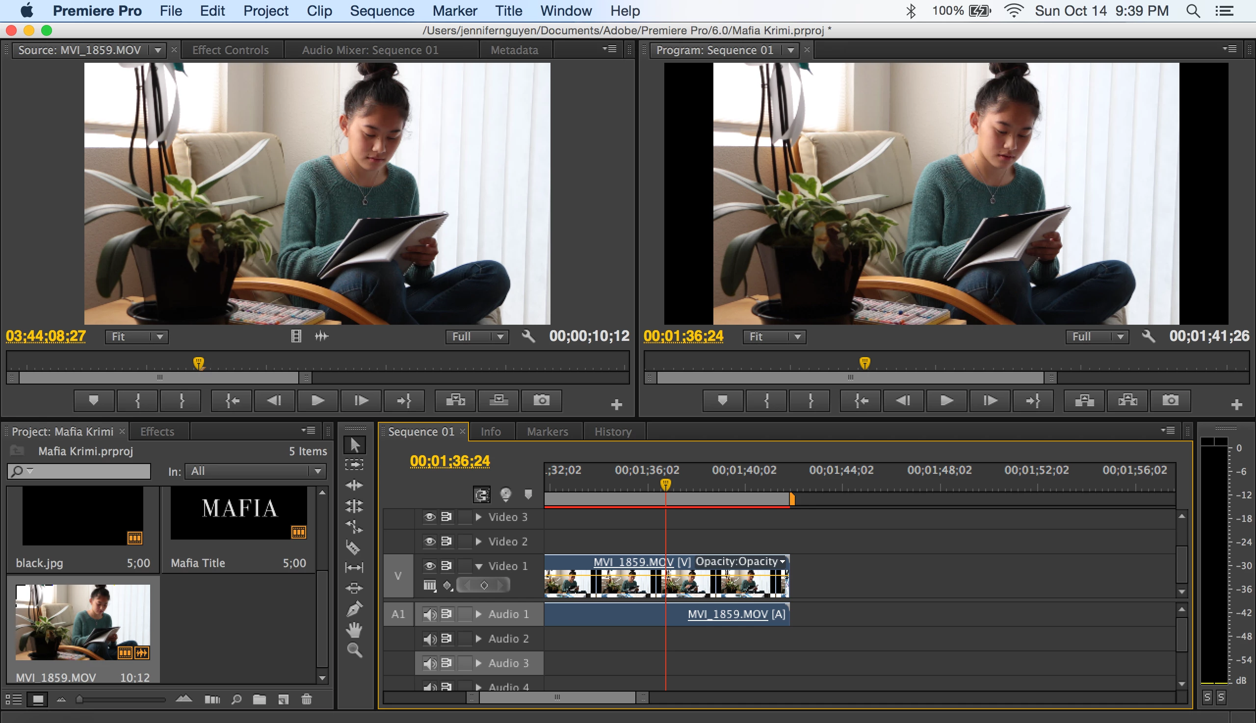
Task: Toggle Video 2 track visibility eye
Action: pos(430,541)
